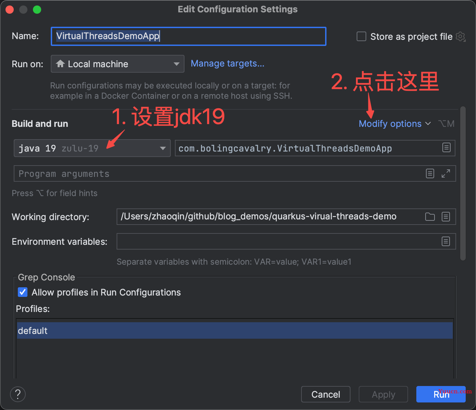Enable Store as project file checkbox
Screen dimensions: 476x410
coord(361,36)
